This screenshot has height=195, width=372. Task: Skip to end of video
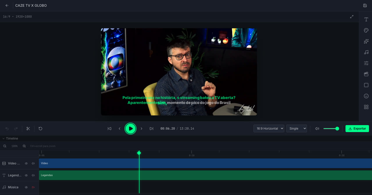(151, 128)
